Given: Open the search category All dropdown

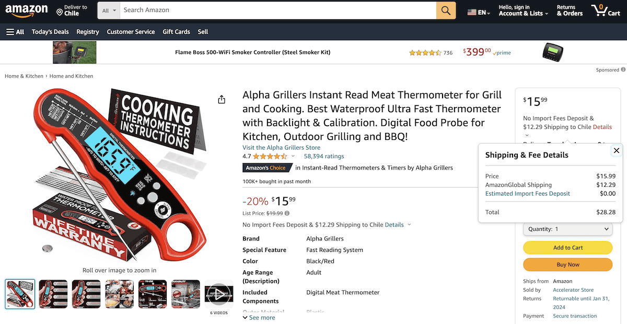Looking at the screenshot, I should coord(108,10).
